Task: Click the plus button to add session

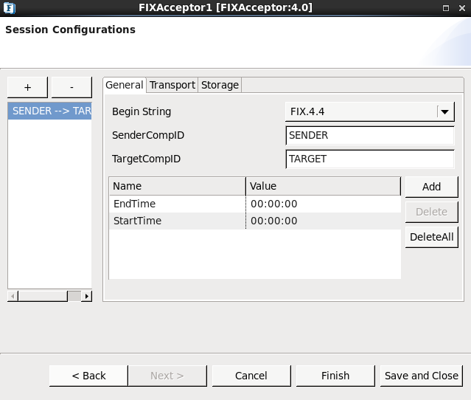Action: 27,87
